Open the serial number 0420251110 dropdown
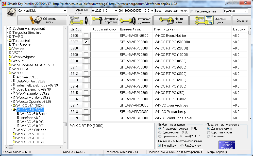253x156 pixels. (116, 11)
